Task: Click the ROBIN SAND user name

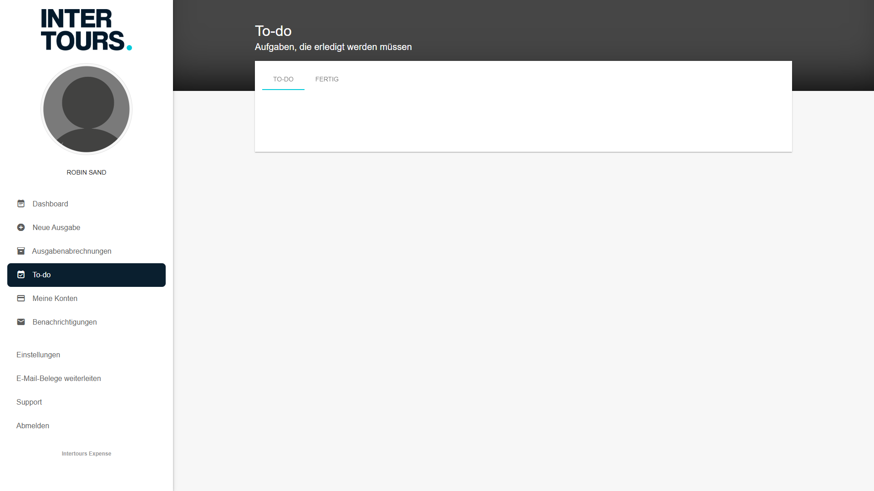Action: click(86, 172)
